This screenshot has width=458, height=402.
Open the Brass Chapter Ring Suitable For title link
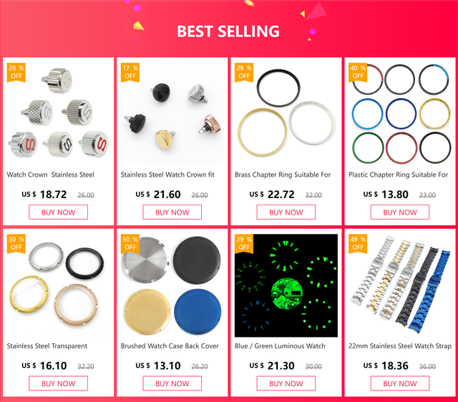pos(283,175)
